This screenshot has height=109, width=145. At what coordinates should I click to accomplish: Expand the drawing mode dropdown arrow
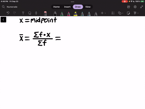point(138,13)
